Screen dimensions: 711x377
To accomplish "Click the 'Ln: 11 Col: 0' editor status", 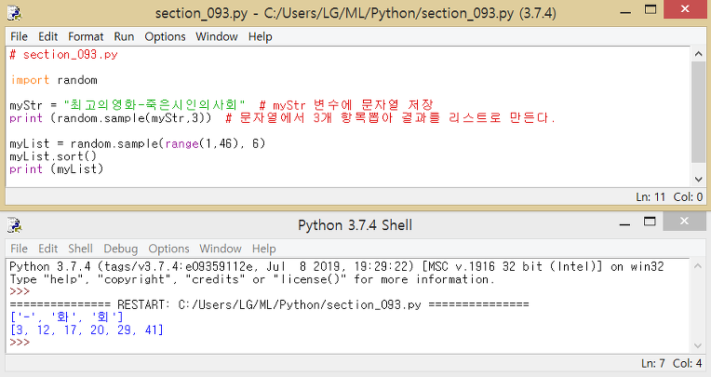I will (x=669, y=197).
